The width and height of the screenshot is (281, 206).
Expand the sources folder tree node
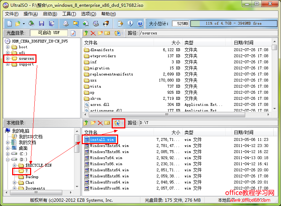tap(8, 59)
